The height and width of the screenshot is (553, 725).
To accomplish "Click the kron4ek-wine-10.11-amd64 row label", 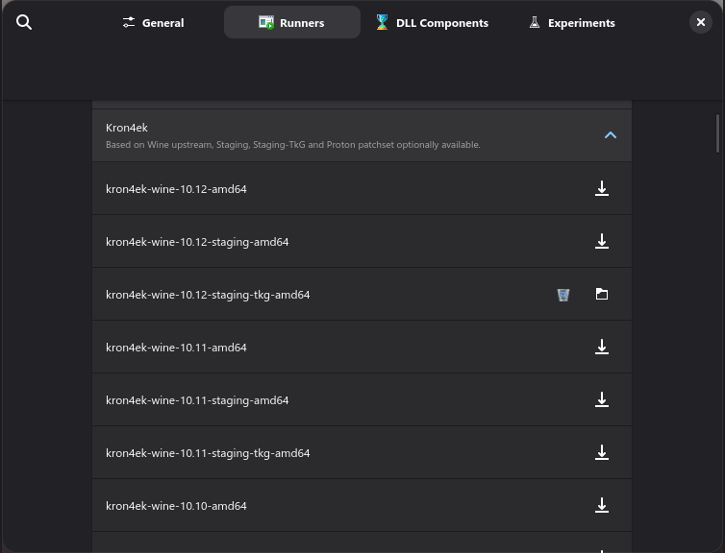I will click(x=176, y=348).
